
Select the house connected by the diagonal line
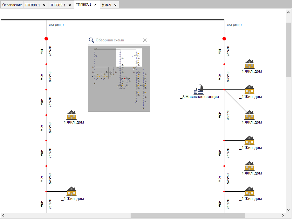click(x=249, y=115)
